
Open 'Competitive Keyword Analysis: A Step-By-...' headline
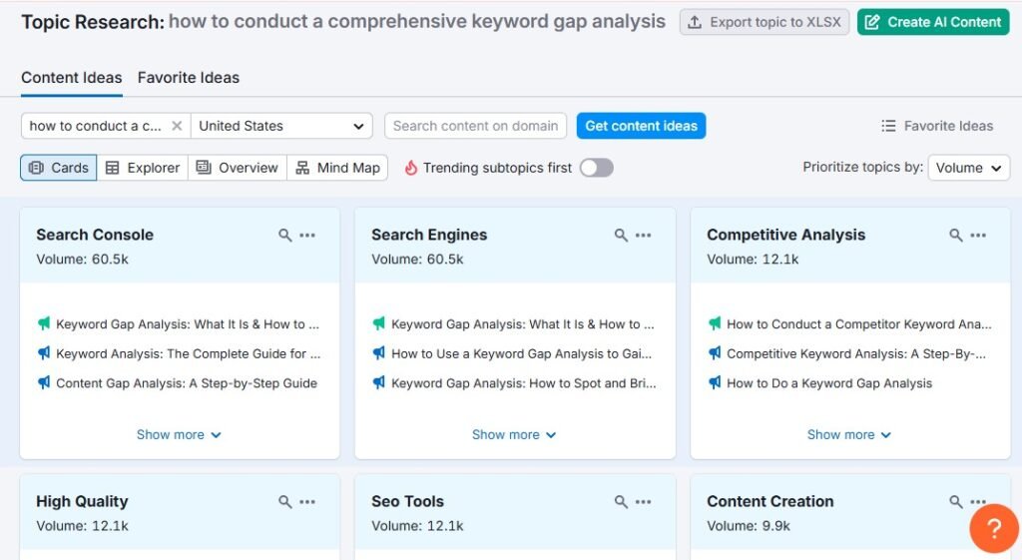[856, 353]
